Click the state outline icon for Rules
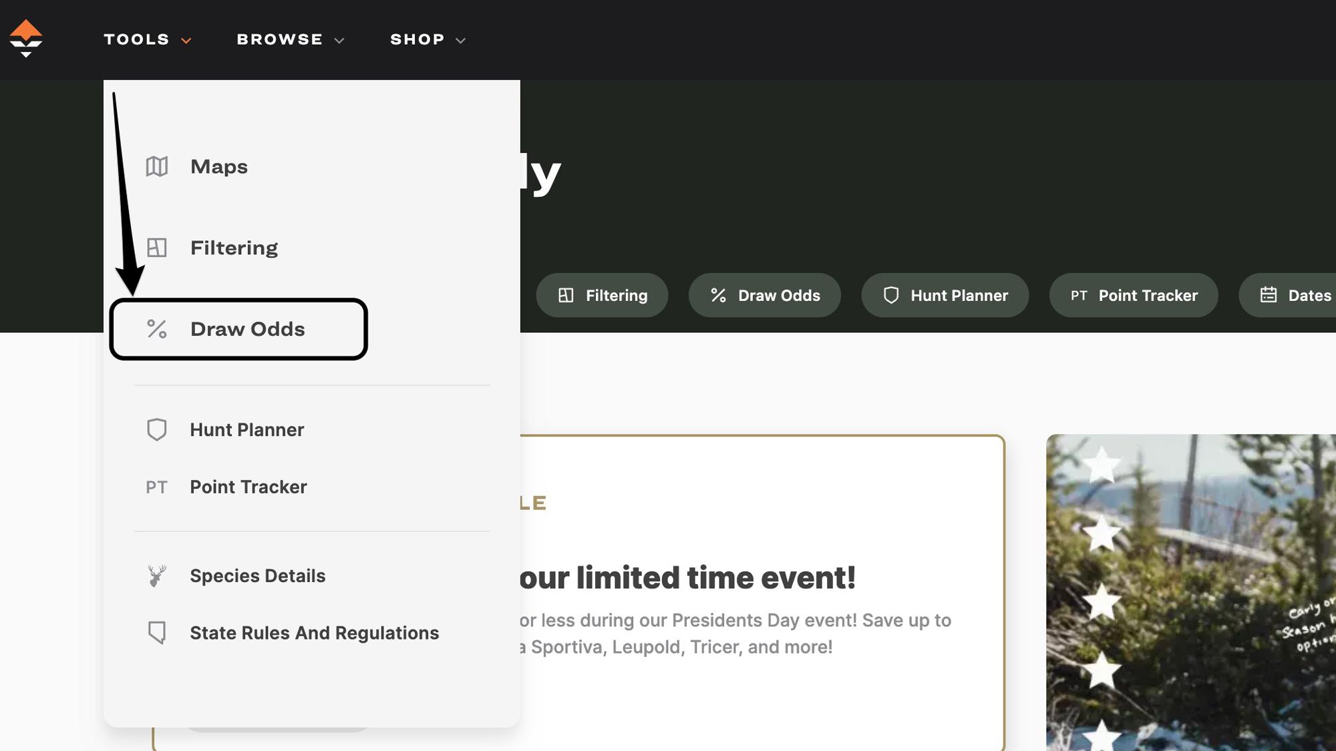The width and height of the screenshot is (1336, 751). (x=157, y=632)
